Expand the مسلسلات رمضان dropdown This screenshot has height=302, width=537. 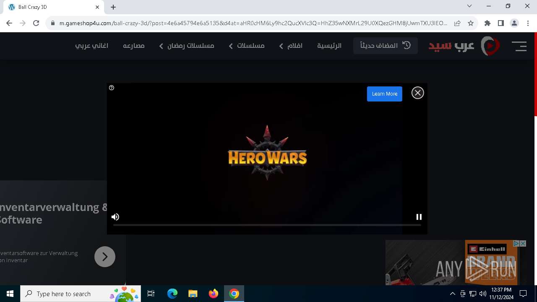(x=187, y=46)
